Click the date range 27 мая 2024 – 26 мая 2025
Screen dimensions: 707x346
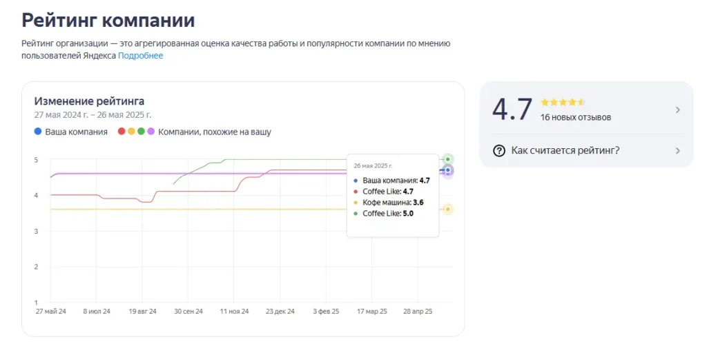coord(93,114)
